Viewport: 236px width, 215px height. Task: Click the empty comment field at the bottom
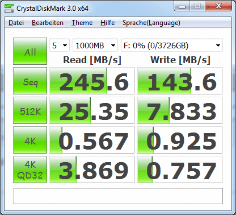pyautogui.click(x=118, y=196)
